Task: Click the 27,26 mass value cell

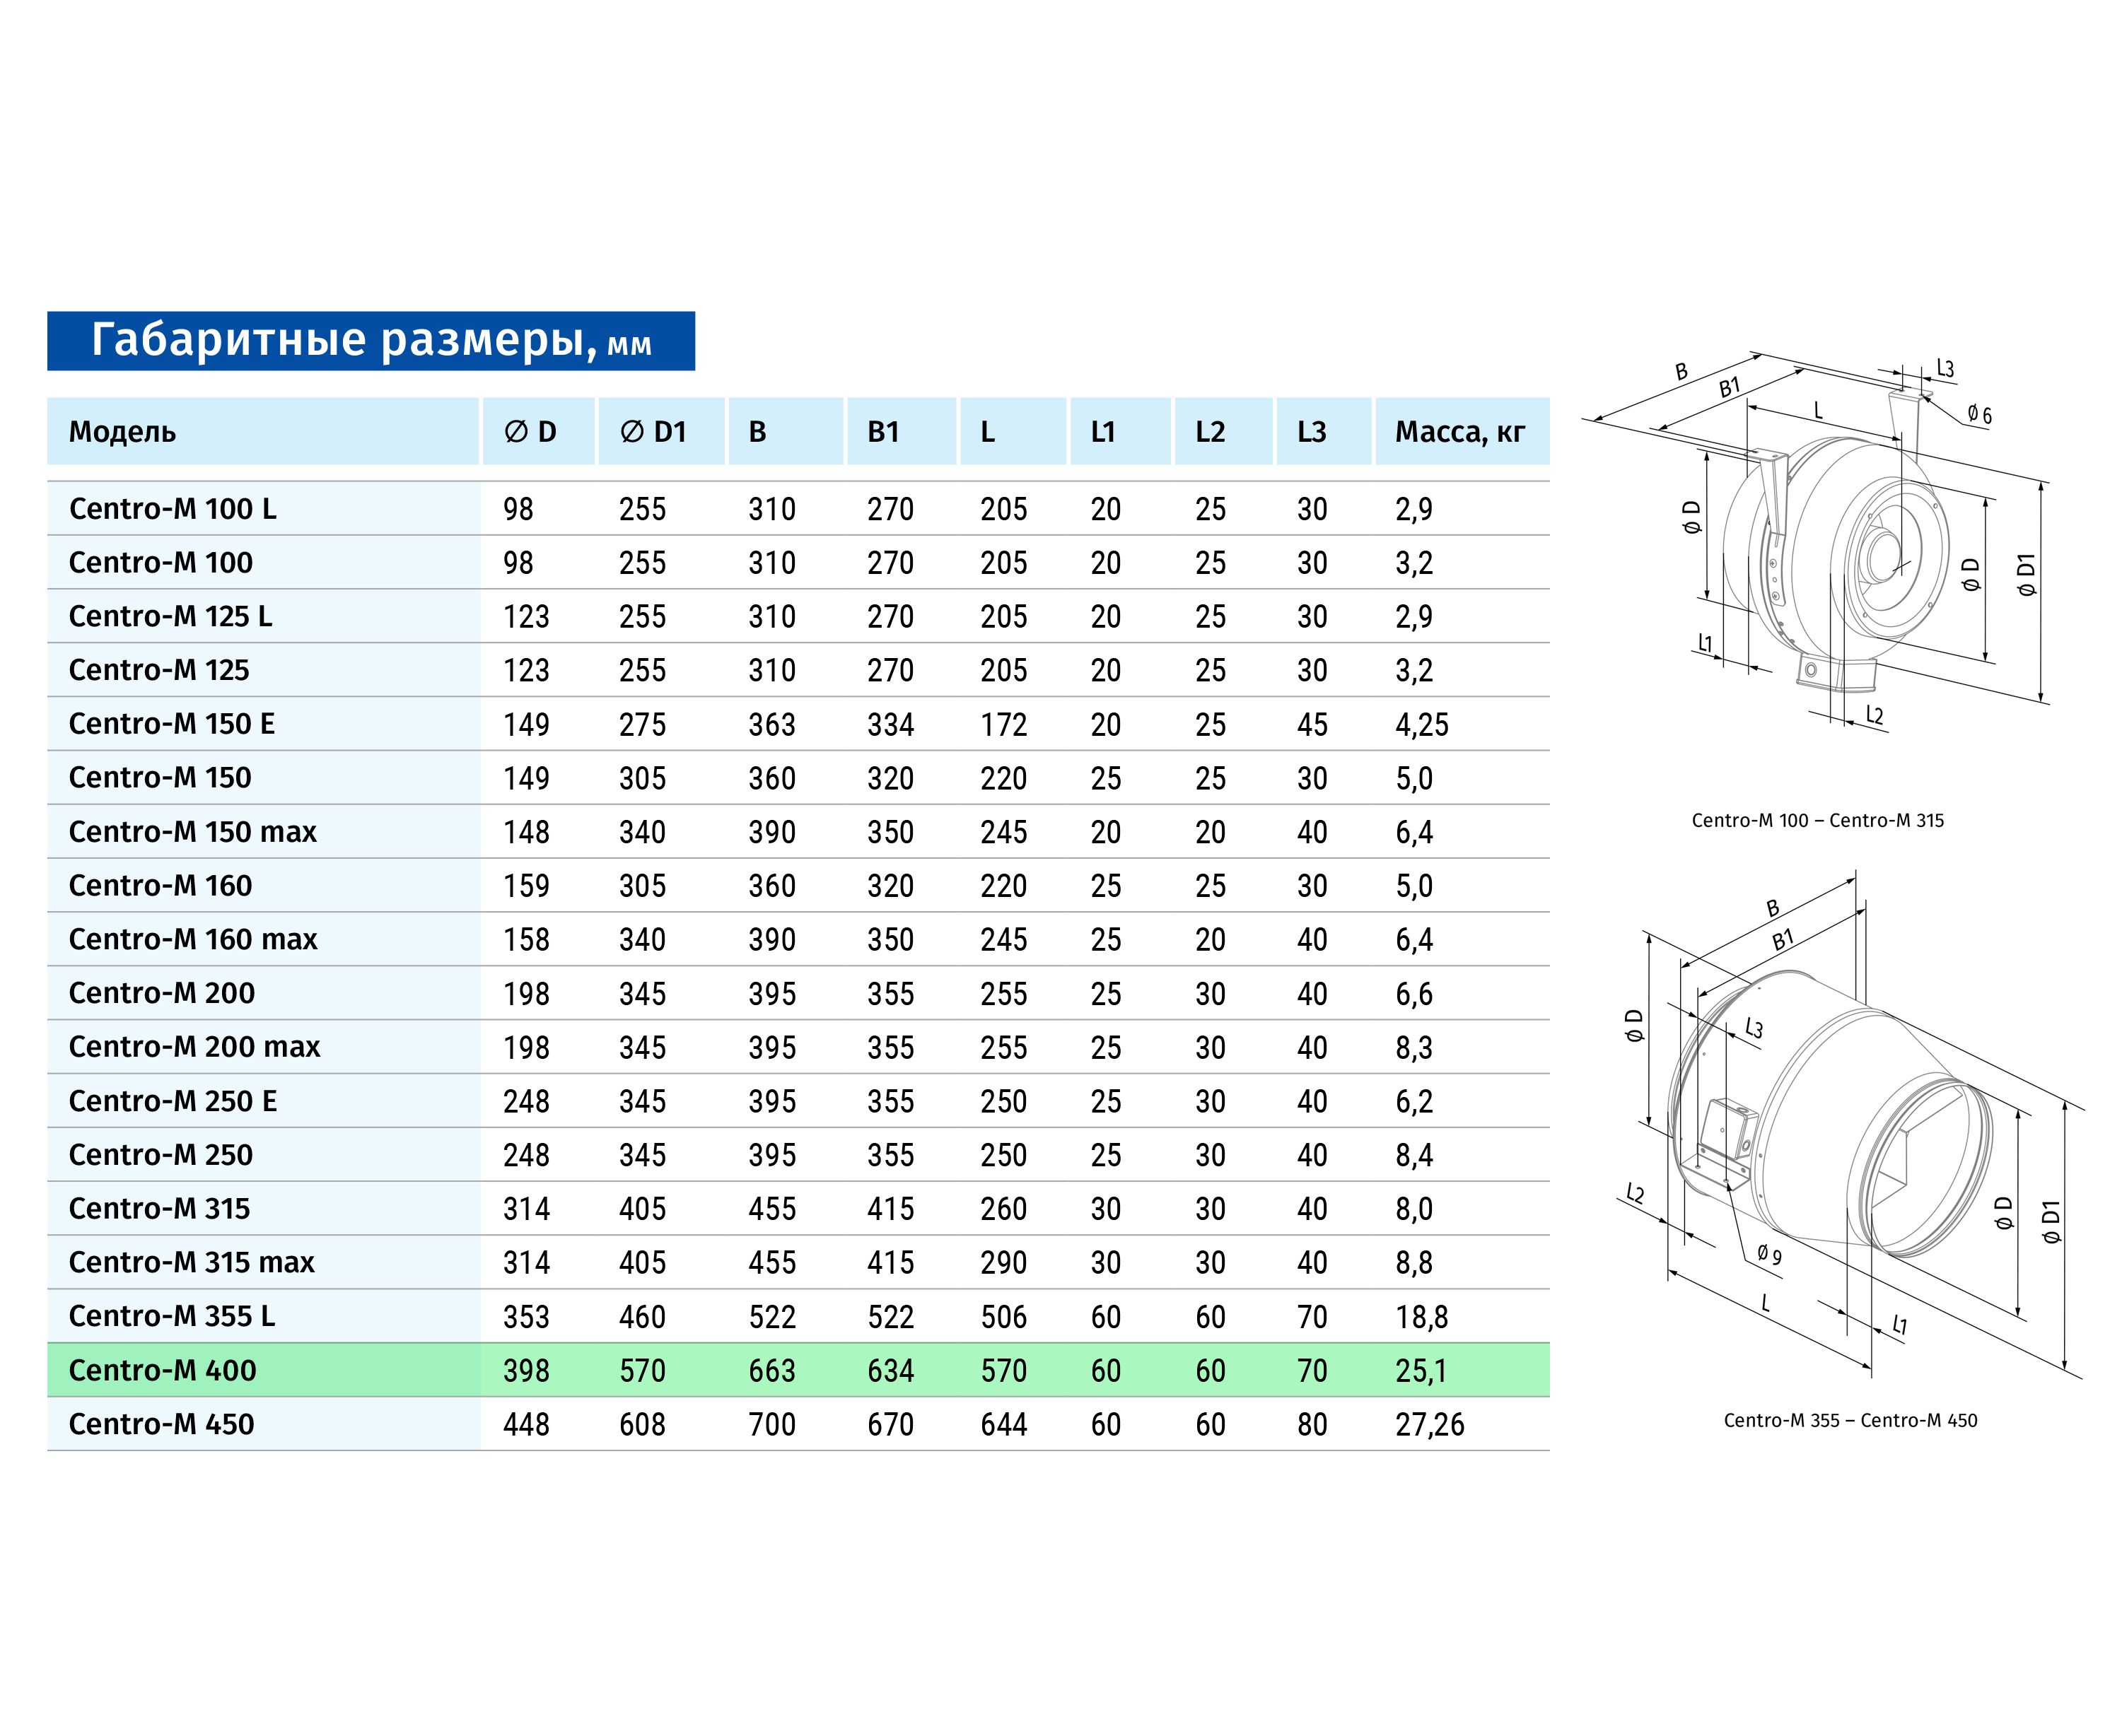Action: coord(1430,1424)
